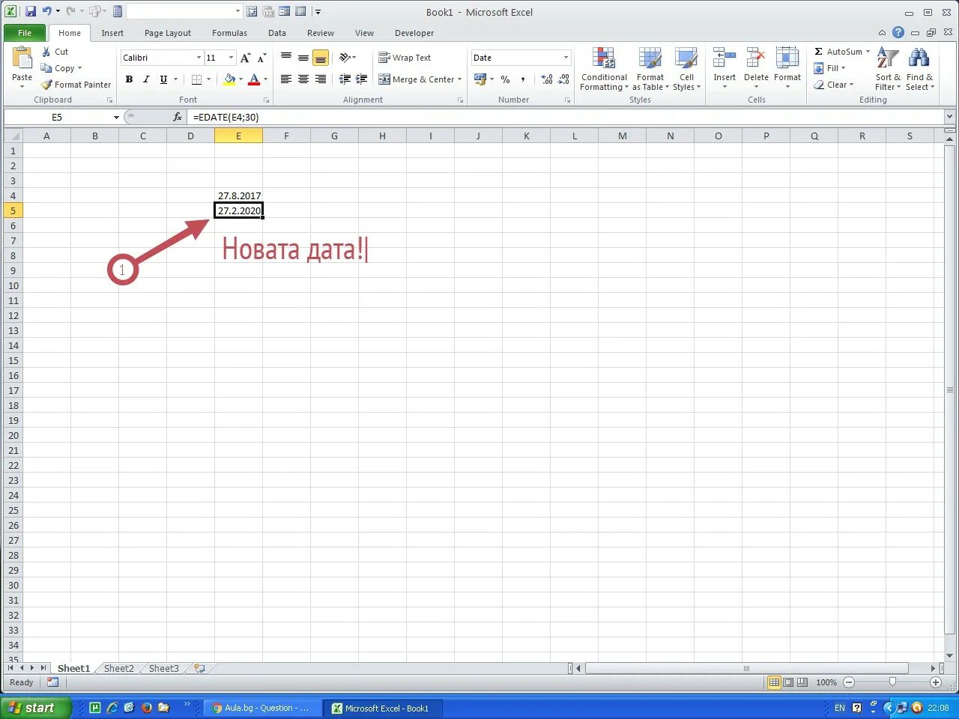The height and width of the screenshot is (719, 959).
Task: Toggle Bold formatting
Action: pos(129,79)
